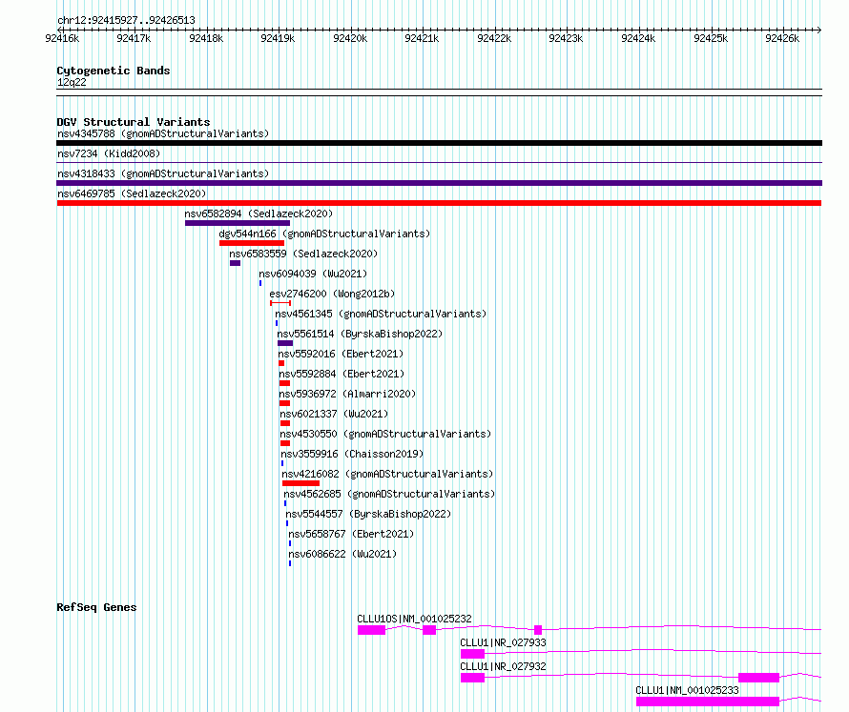Click the nsv4318433 gnomAD label

[163, 173]
